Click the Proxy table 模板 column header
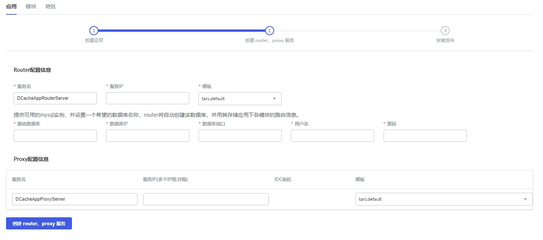This screenshot has height=240, width=543. pyautogui.click(x=360, y=180)
